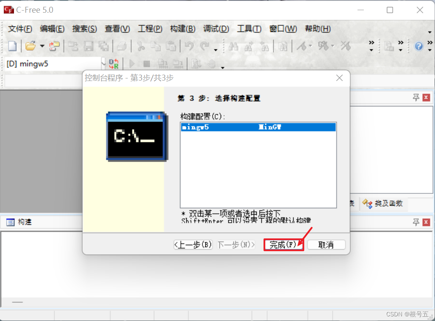
Task: Click the hand breakpoint icon
Action: pos(212,64)
